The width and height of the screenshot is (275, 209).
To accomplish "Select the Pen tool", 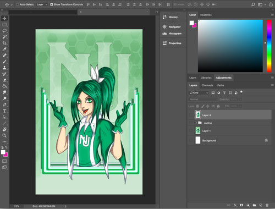I will point(4,105).
